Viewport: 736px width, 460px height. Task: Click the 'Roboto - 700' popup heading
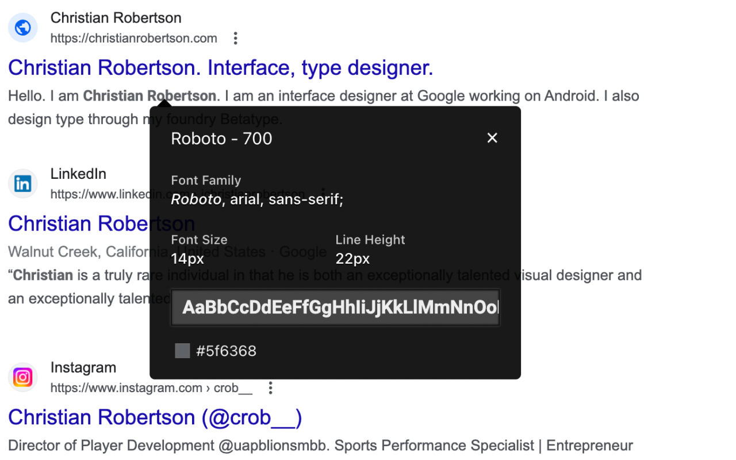[221, 139]
